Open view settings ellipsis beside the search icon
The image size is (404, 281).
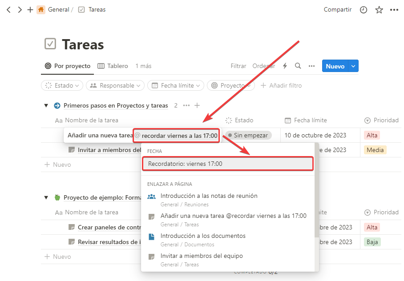pyautogui.click(x=311, y=66)
